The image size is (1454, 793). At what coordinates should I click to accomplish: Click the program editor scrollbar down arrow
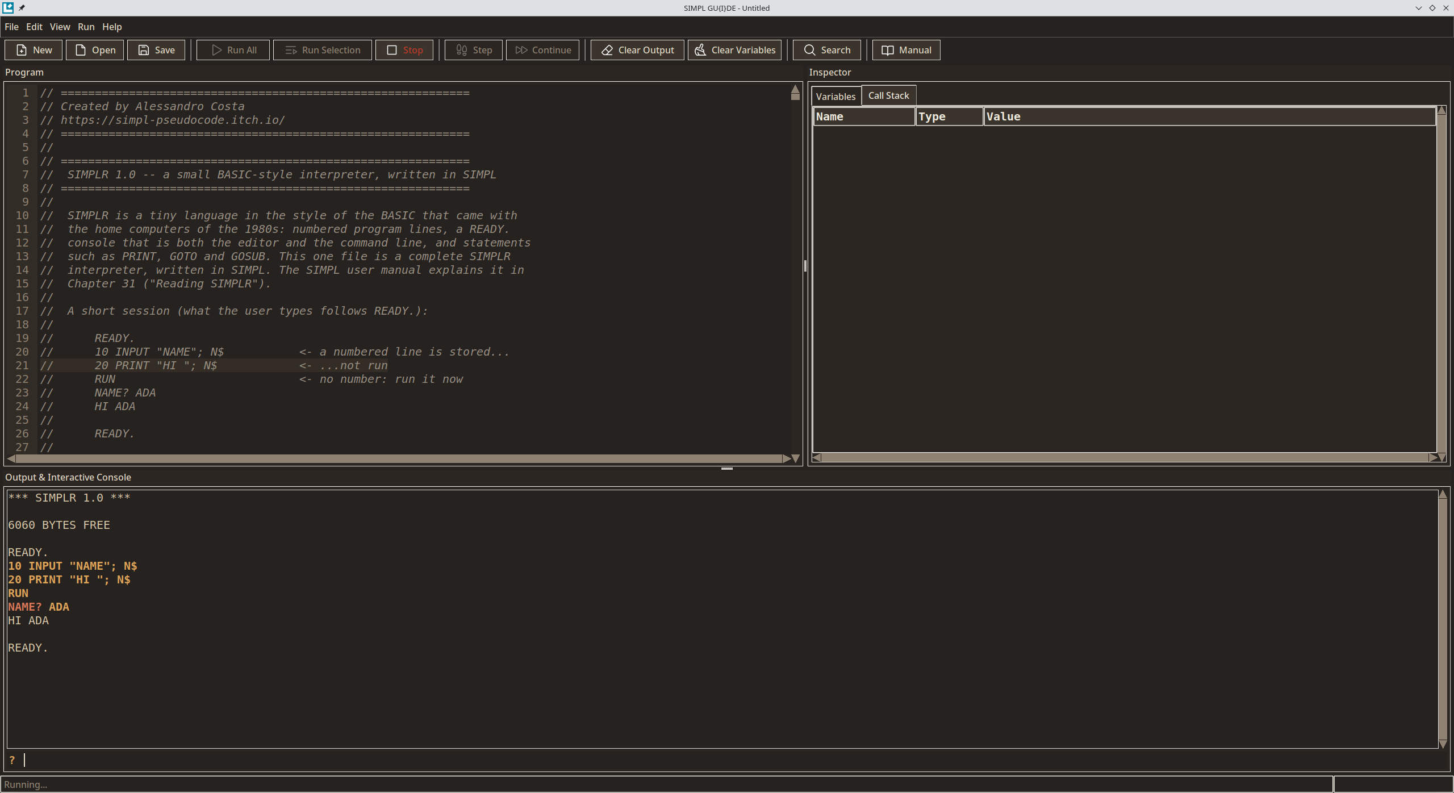[795, 458]
